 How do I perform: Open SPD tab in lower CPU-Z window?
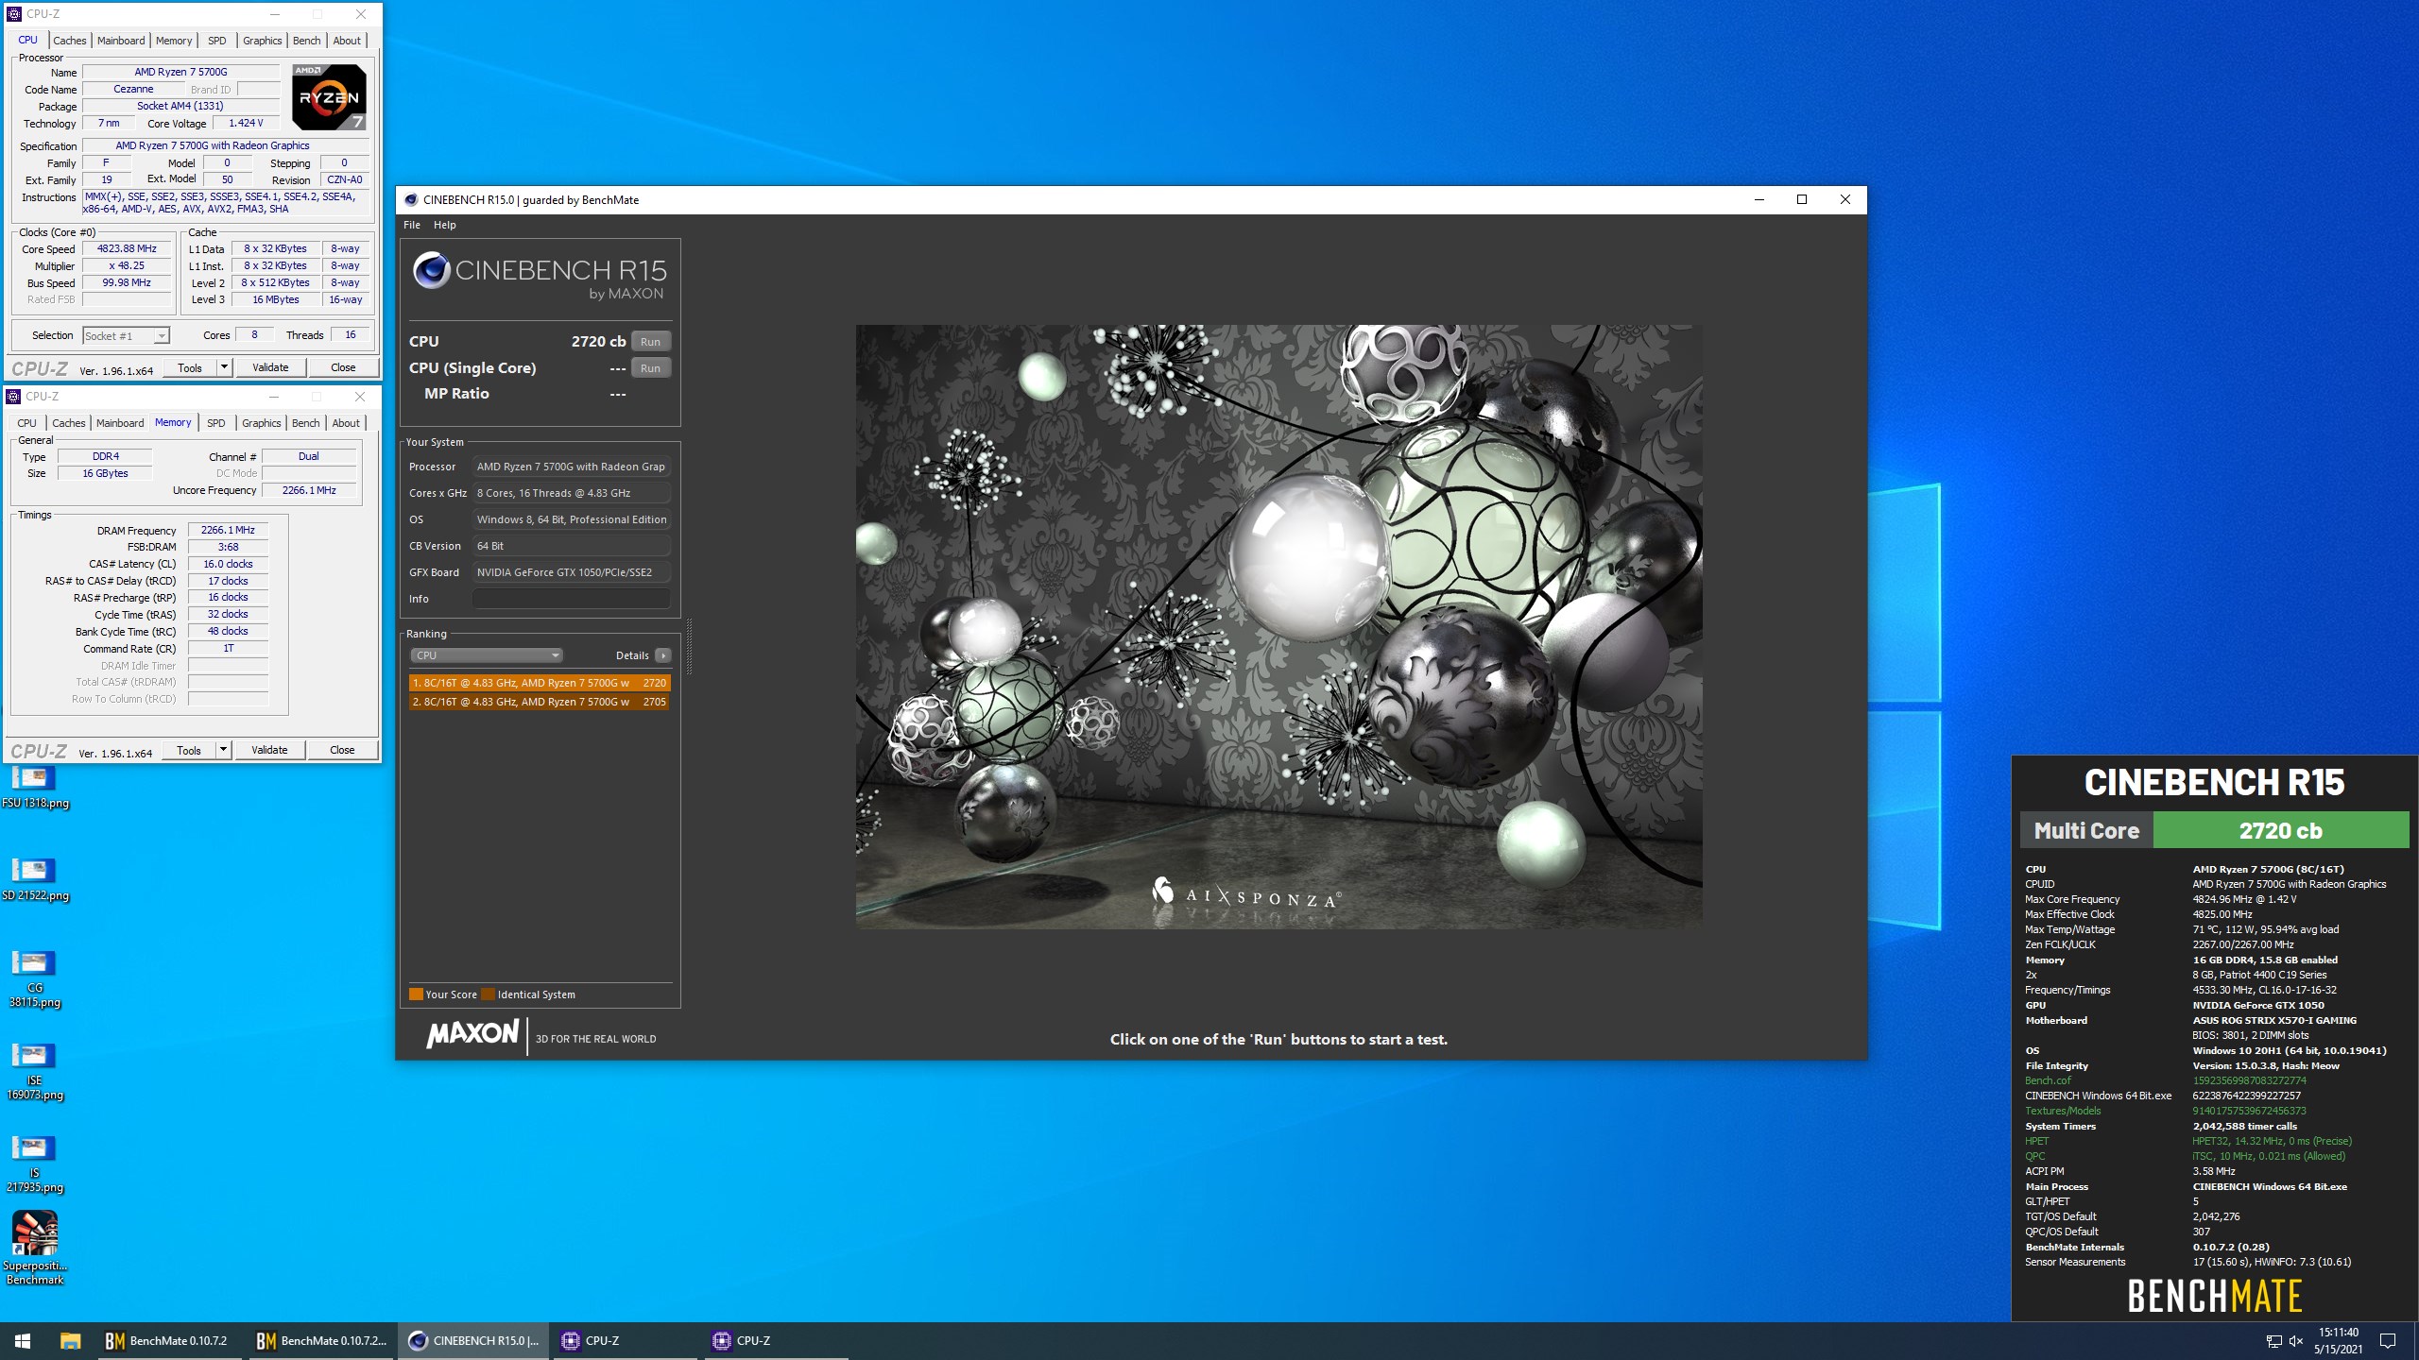(215, 423)
